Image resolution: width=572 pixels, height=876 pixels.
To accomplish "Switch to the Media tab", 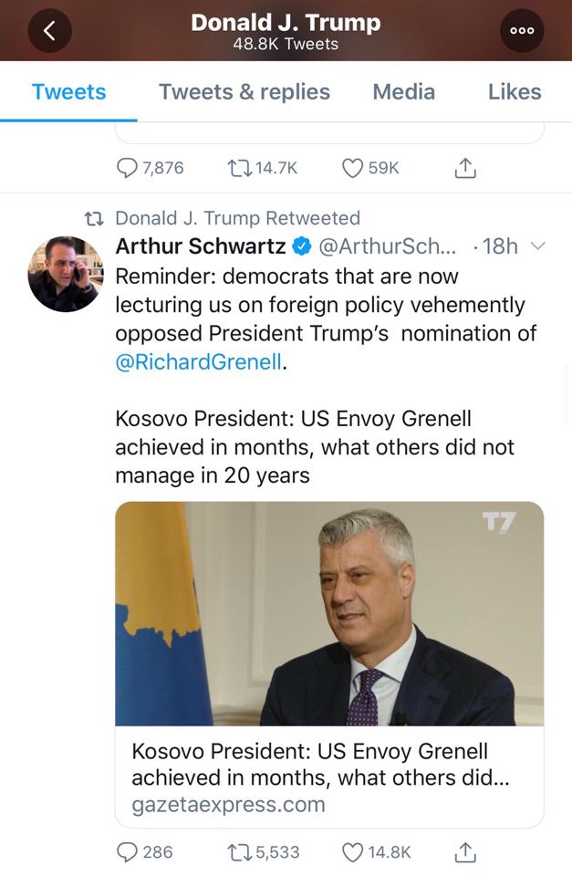I will click(x=403, y=91).
